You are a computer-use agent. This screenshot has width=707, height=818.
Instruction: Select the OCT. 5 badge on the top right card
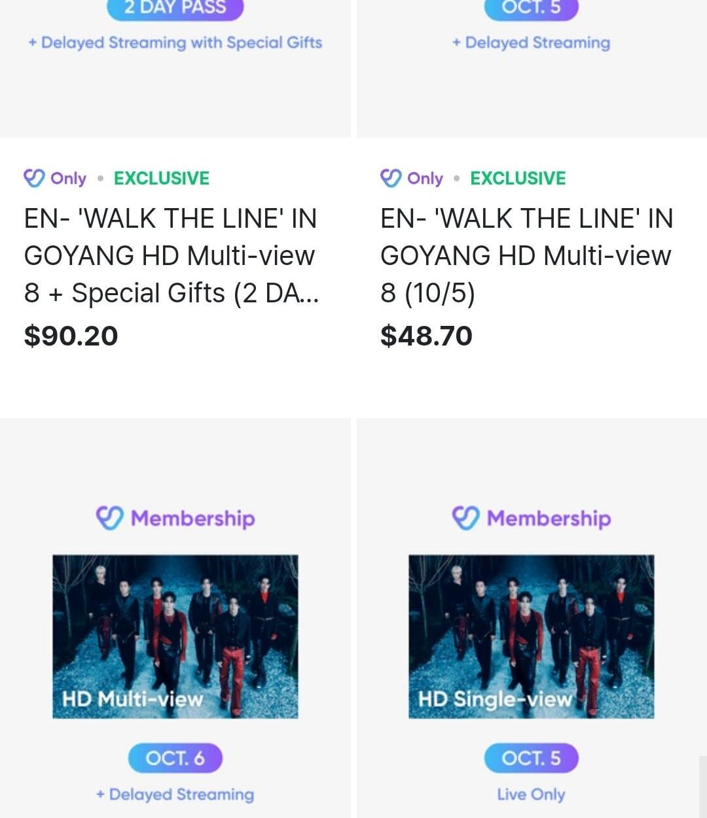531,8
